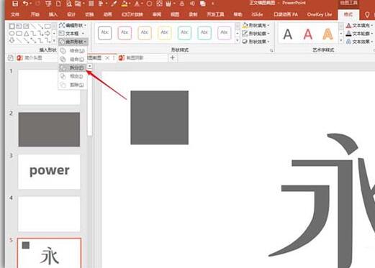Select slide 1 thumbnail
The image size is (375, 268).
coord(49,88)
